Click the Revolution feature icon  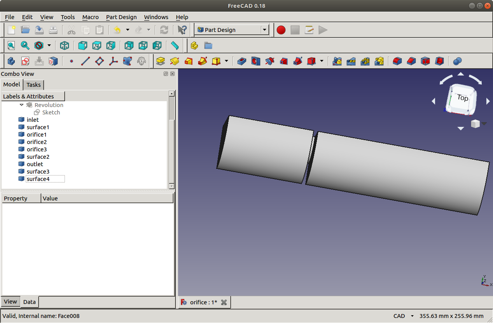[x=175, y=61]
